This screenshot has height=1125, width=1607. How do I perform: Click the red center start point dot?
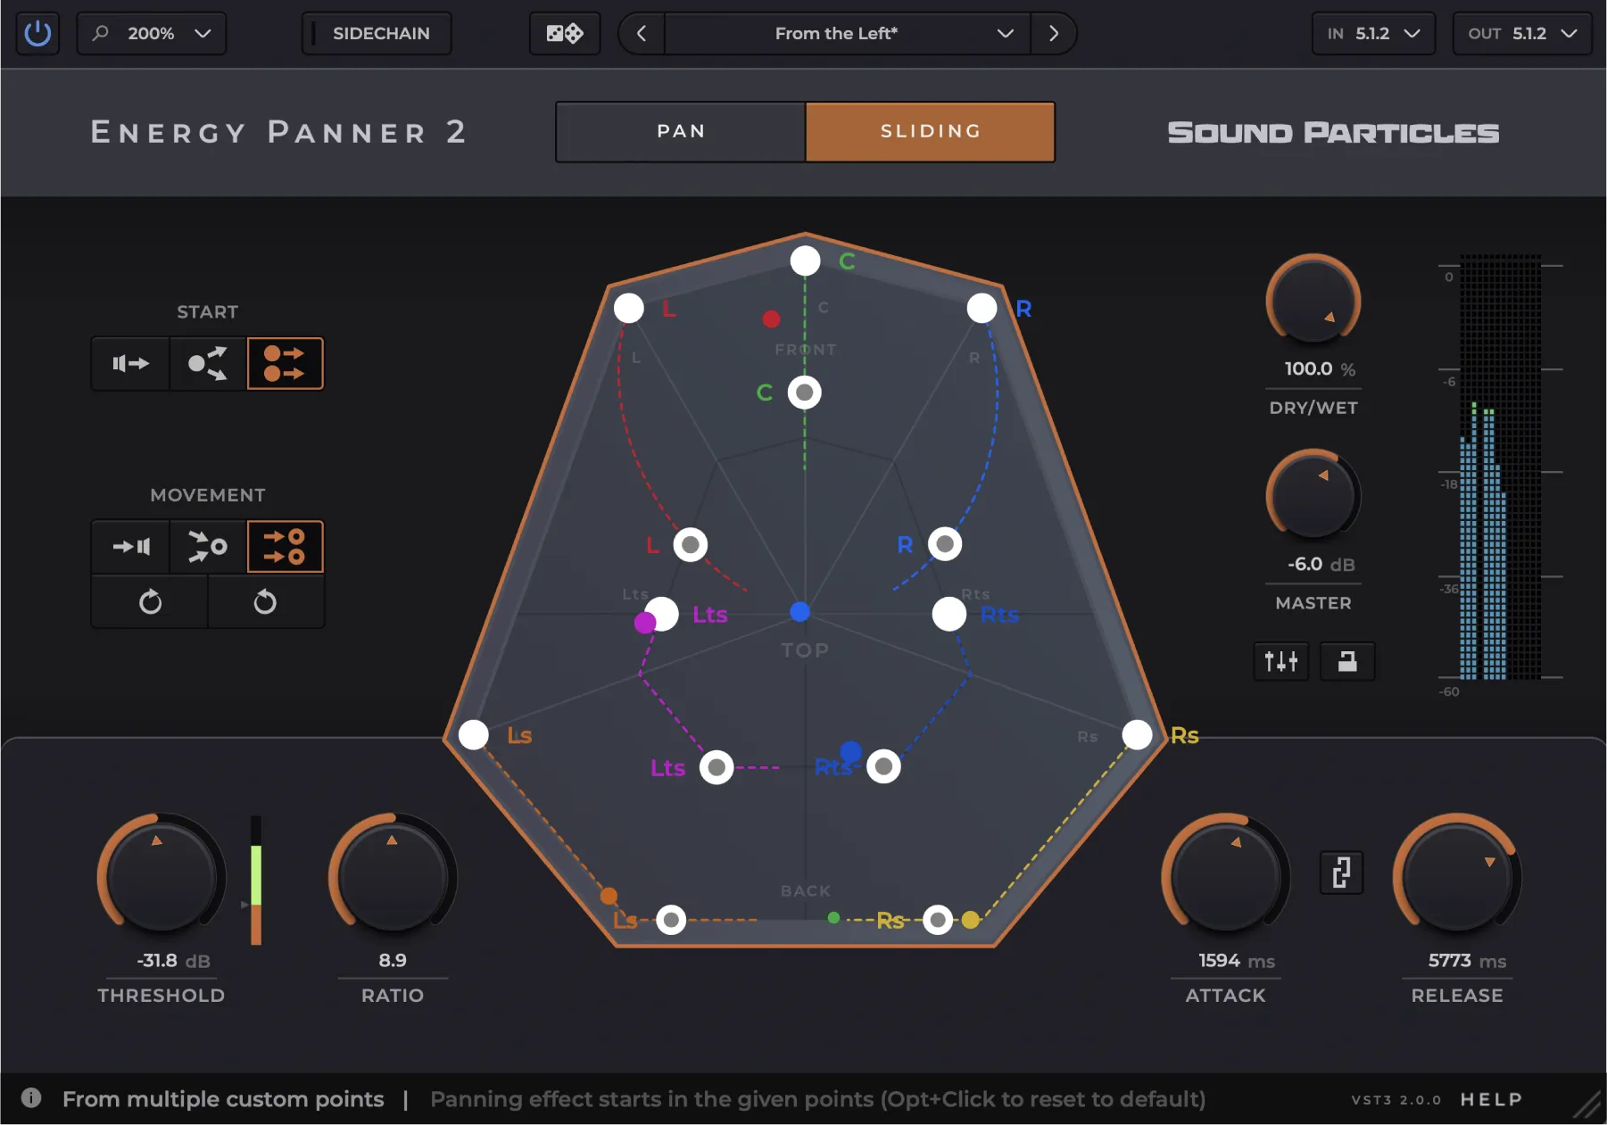(772, 318)
